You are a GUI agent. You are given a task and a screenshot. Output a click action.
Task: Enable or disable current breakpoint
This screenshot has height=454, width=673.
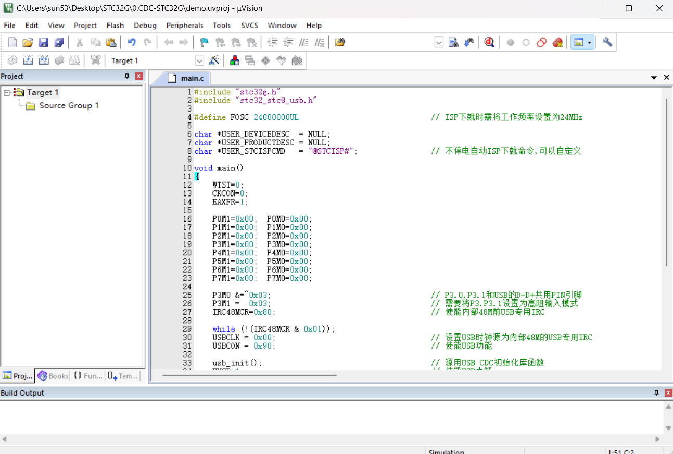coord(526,42)
